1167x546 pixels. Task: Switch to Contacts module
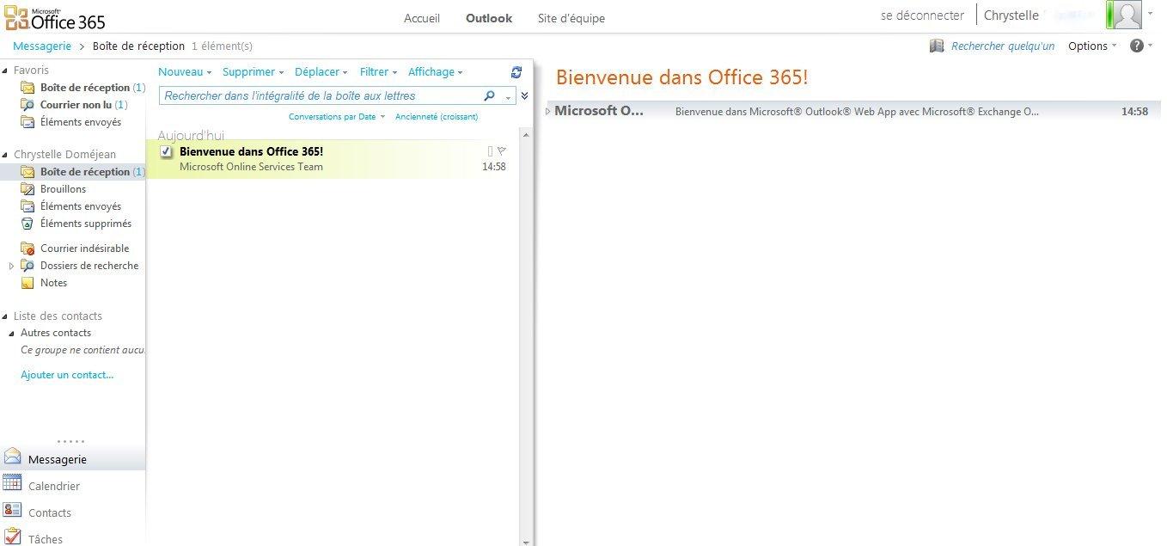pos(50,512)
